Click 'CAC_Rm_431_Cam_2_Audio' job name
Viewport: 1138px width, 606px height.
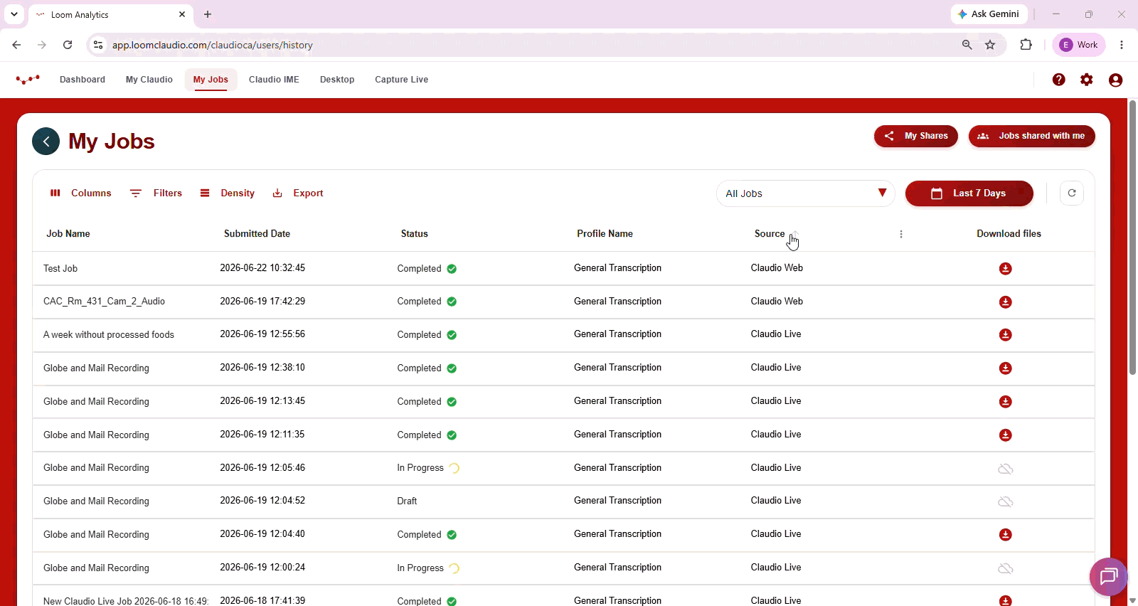[104, 302]
